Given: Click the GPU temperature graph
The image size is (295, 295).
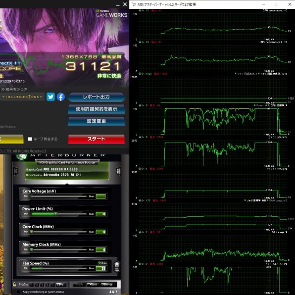Looking at the screenshot, I should [212, 26].
